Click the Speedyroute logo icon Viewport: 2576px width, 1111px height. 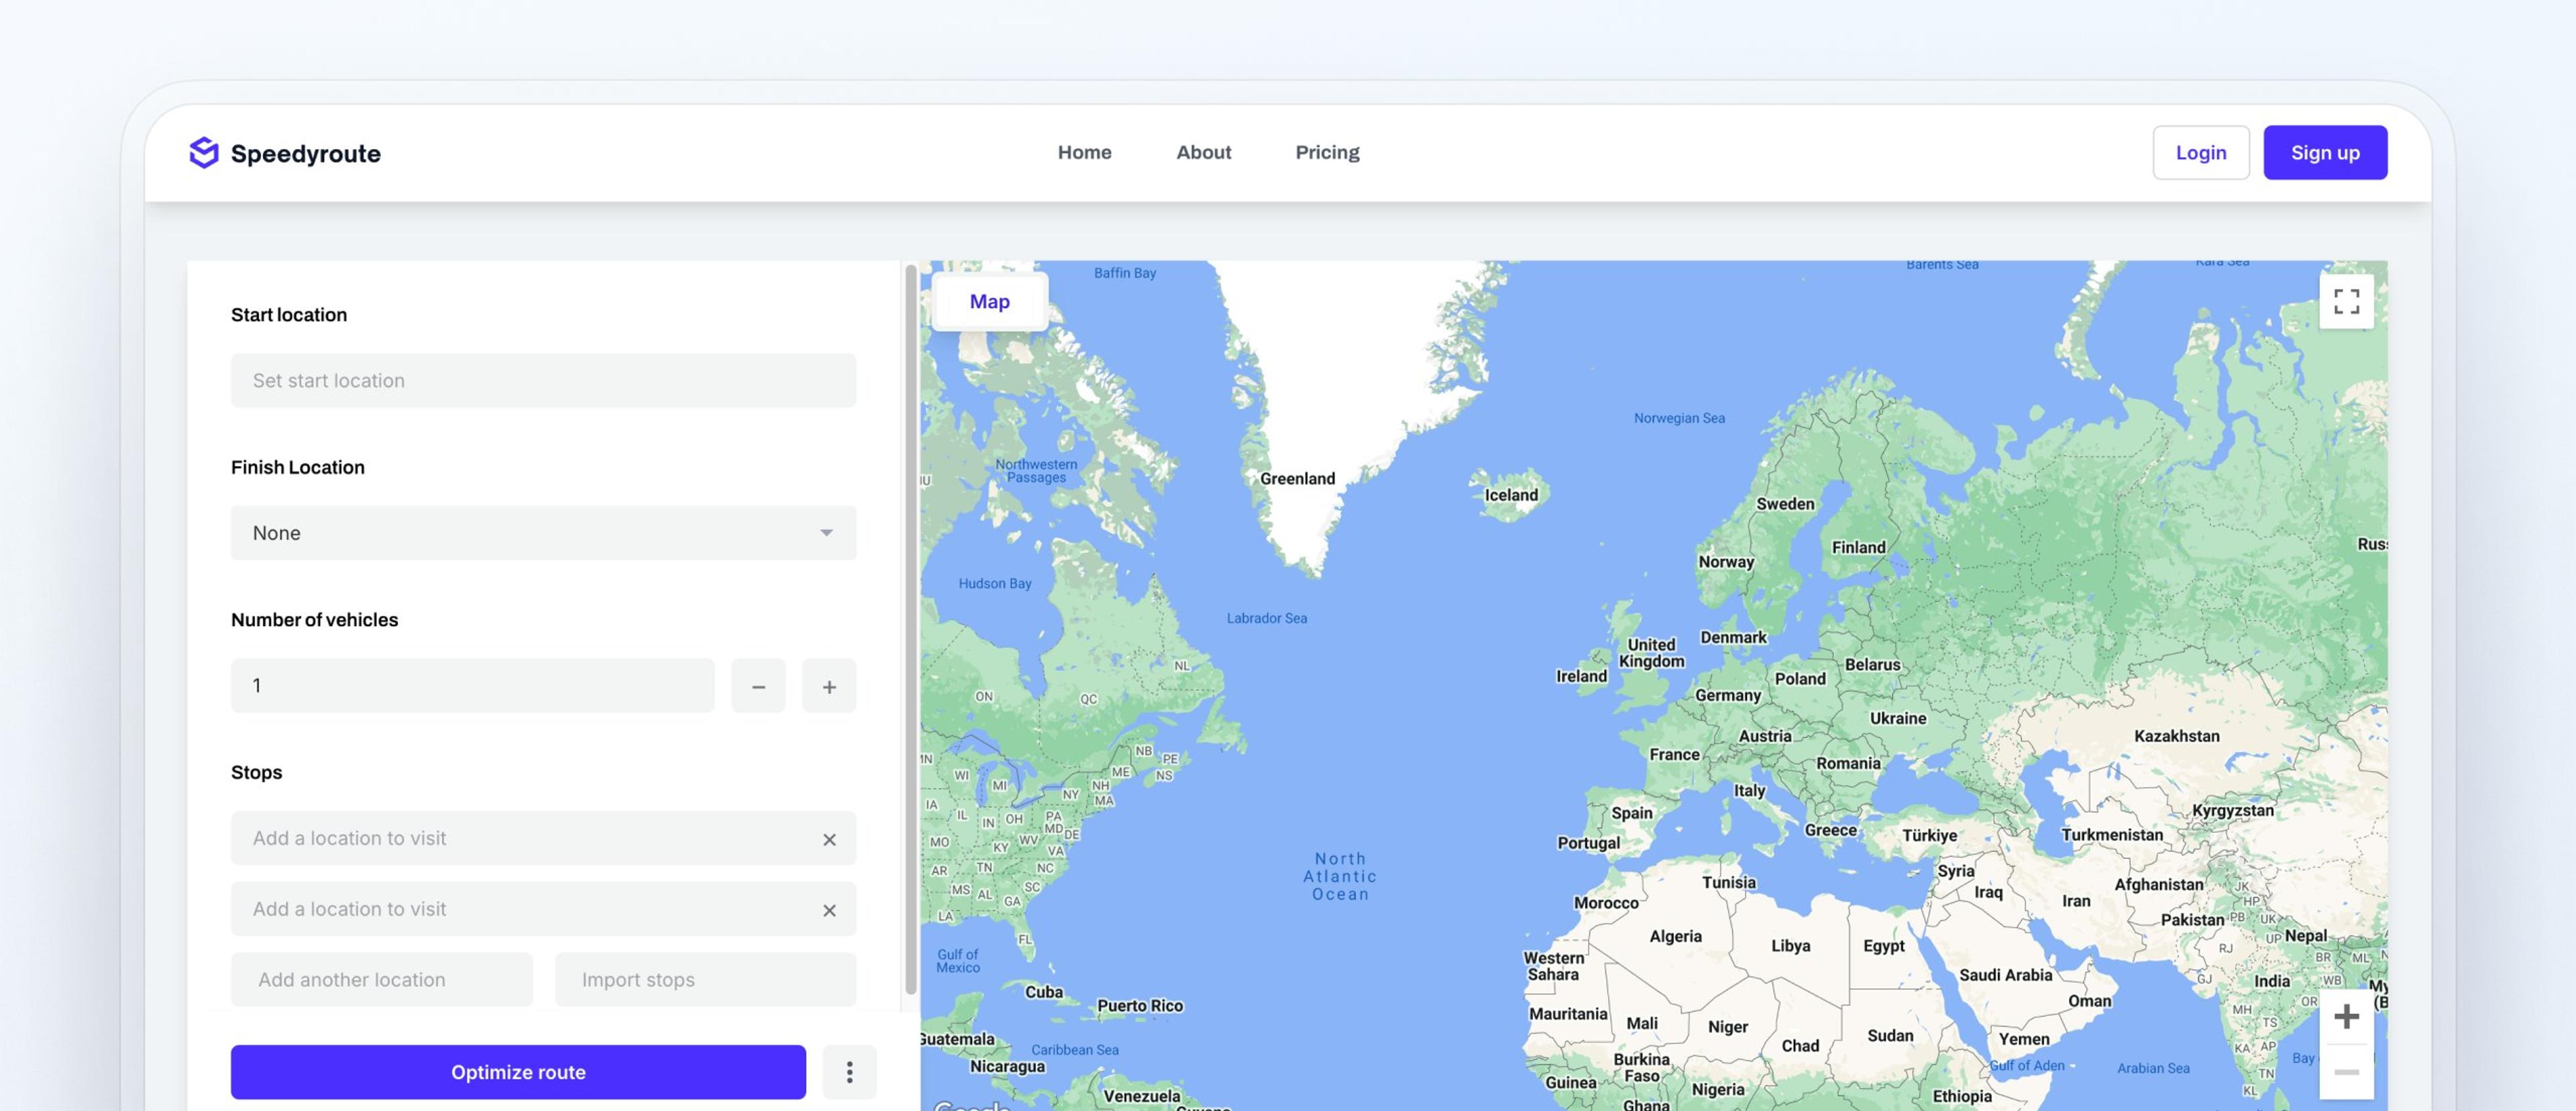pyautogui.click(x=204, y=152)
